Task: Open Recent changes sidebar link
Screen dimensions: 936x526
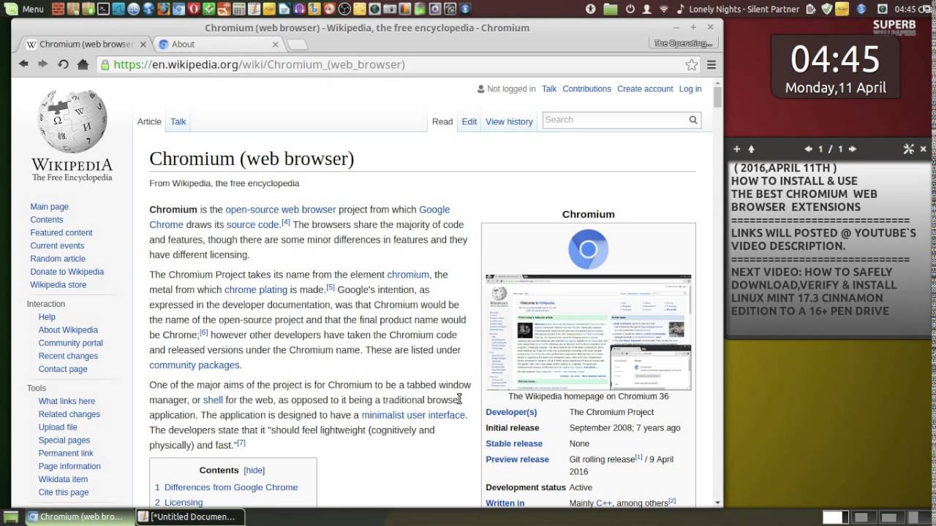Action: coord(68,356)
